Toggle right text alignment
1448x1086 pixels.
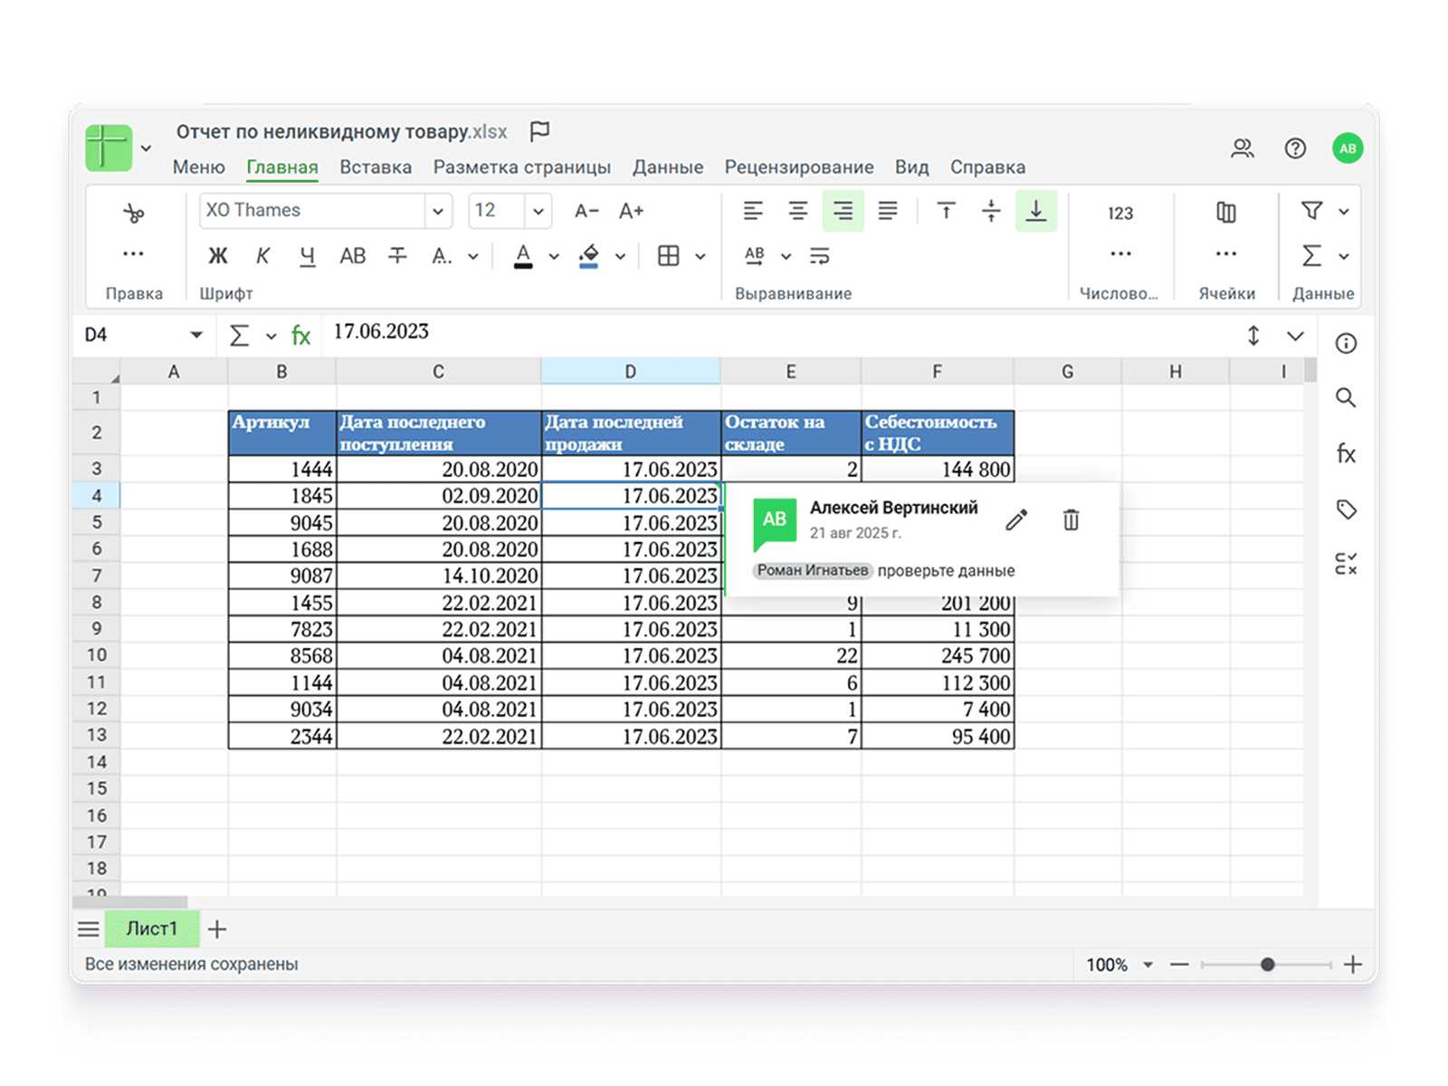pos(843,212)
